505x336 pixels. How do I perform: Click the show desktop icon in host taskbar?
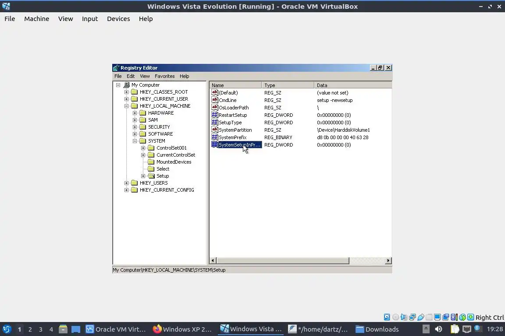[x=76, y=329]
